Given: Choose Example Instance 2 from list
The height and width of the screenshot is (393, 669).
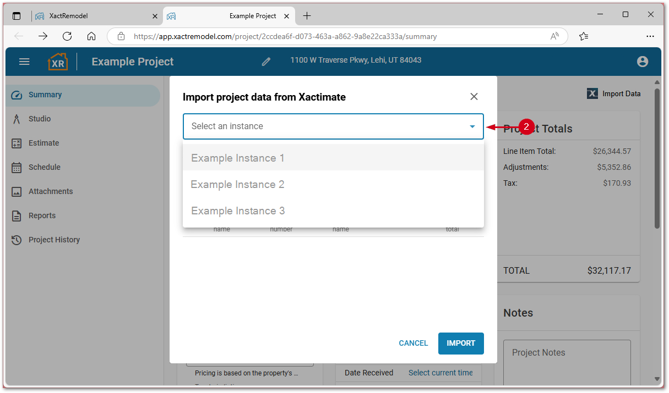Looking at the screenshot, I should pyautogui.click(x=333, y=184).
